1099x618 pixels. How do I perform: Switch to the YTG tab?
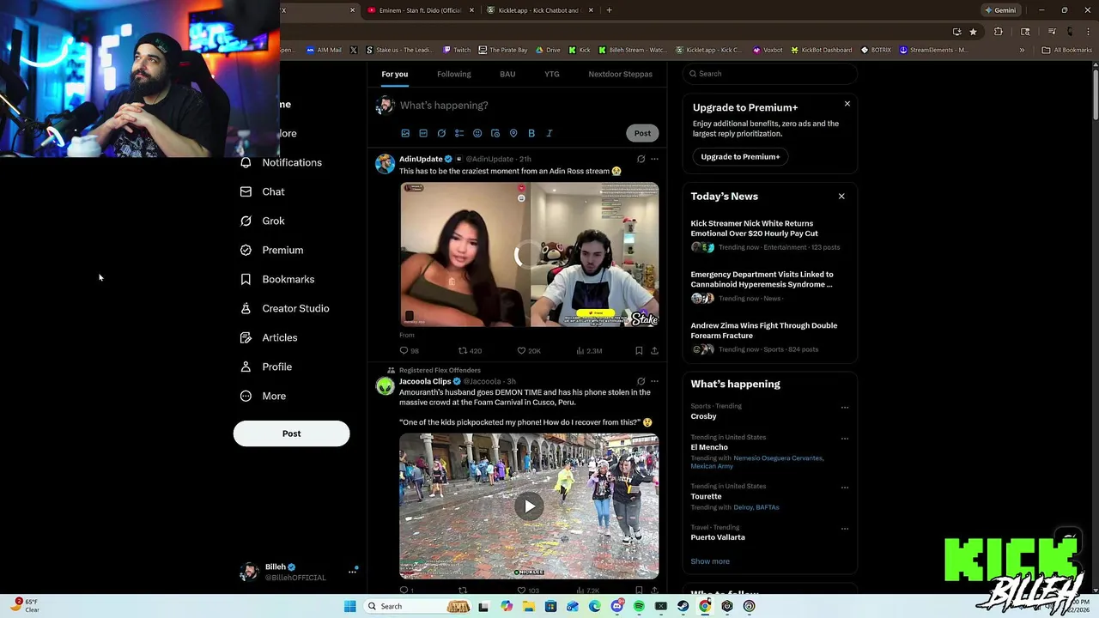(x=552, y=74)
